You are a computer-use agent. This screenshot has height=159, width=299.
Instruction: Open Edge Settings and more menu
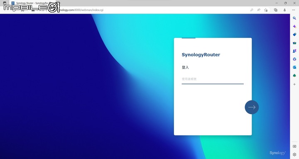click(294, 10)
